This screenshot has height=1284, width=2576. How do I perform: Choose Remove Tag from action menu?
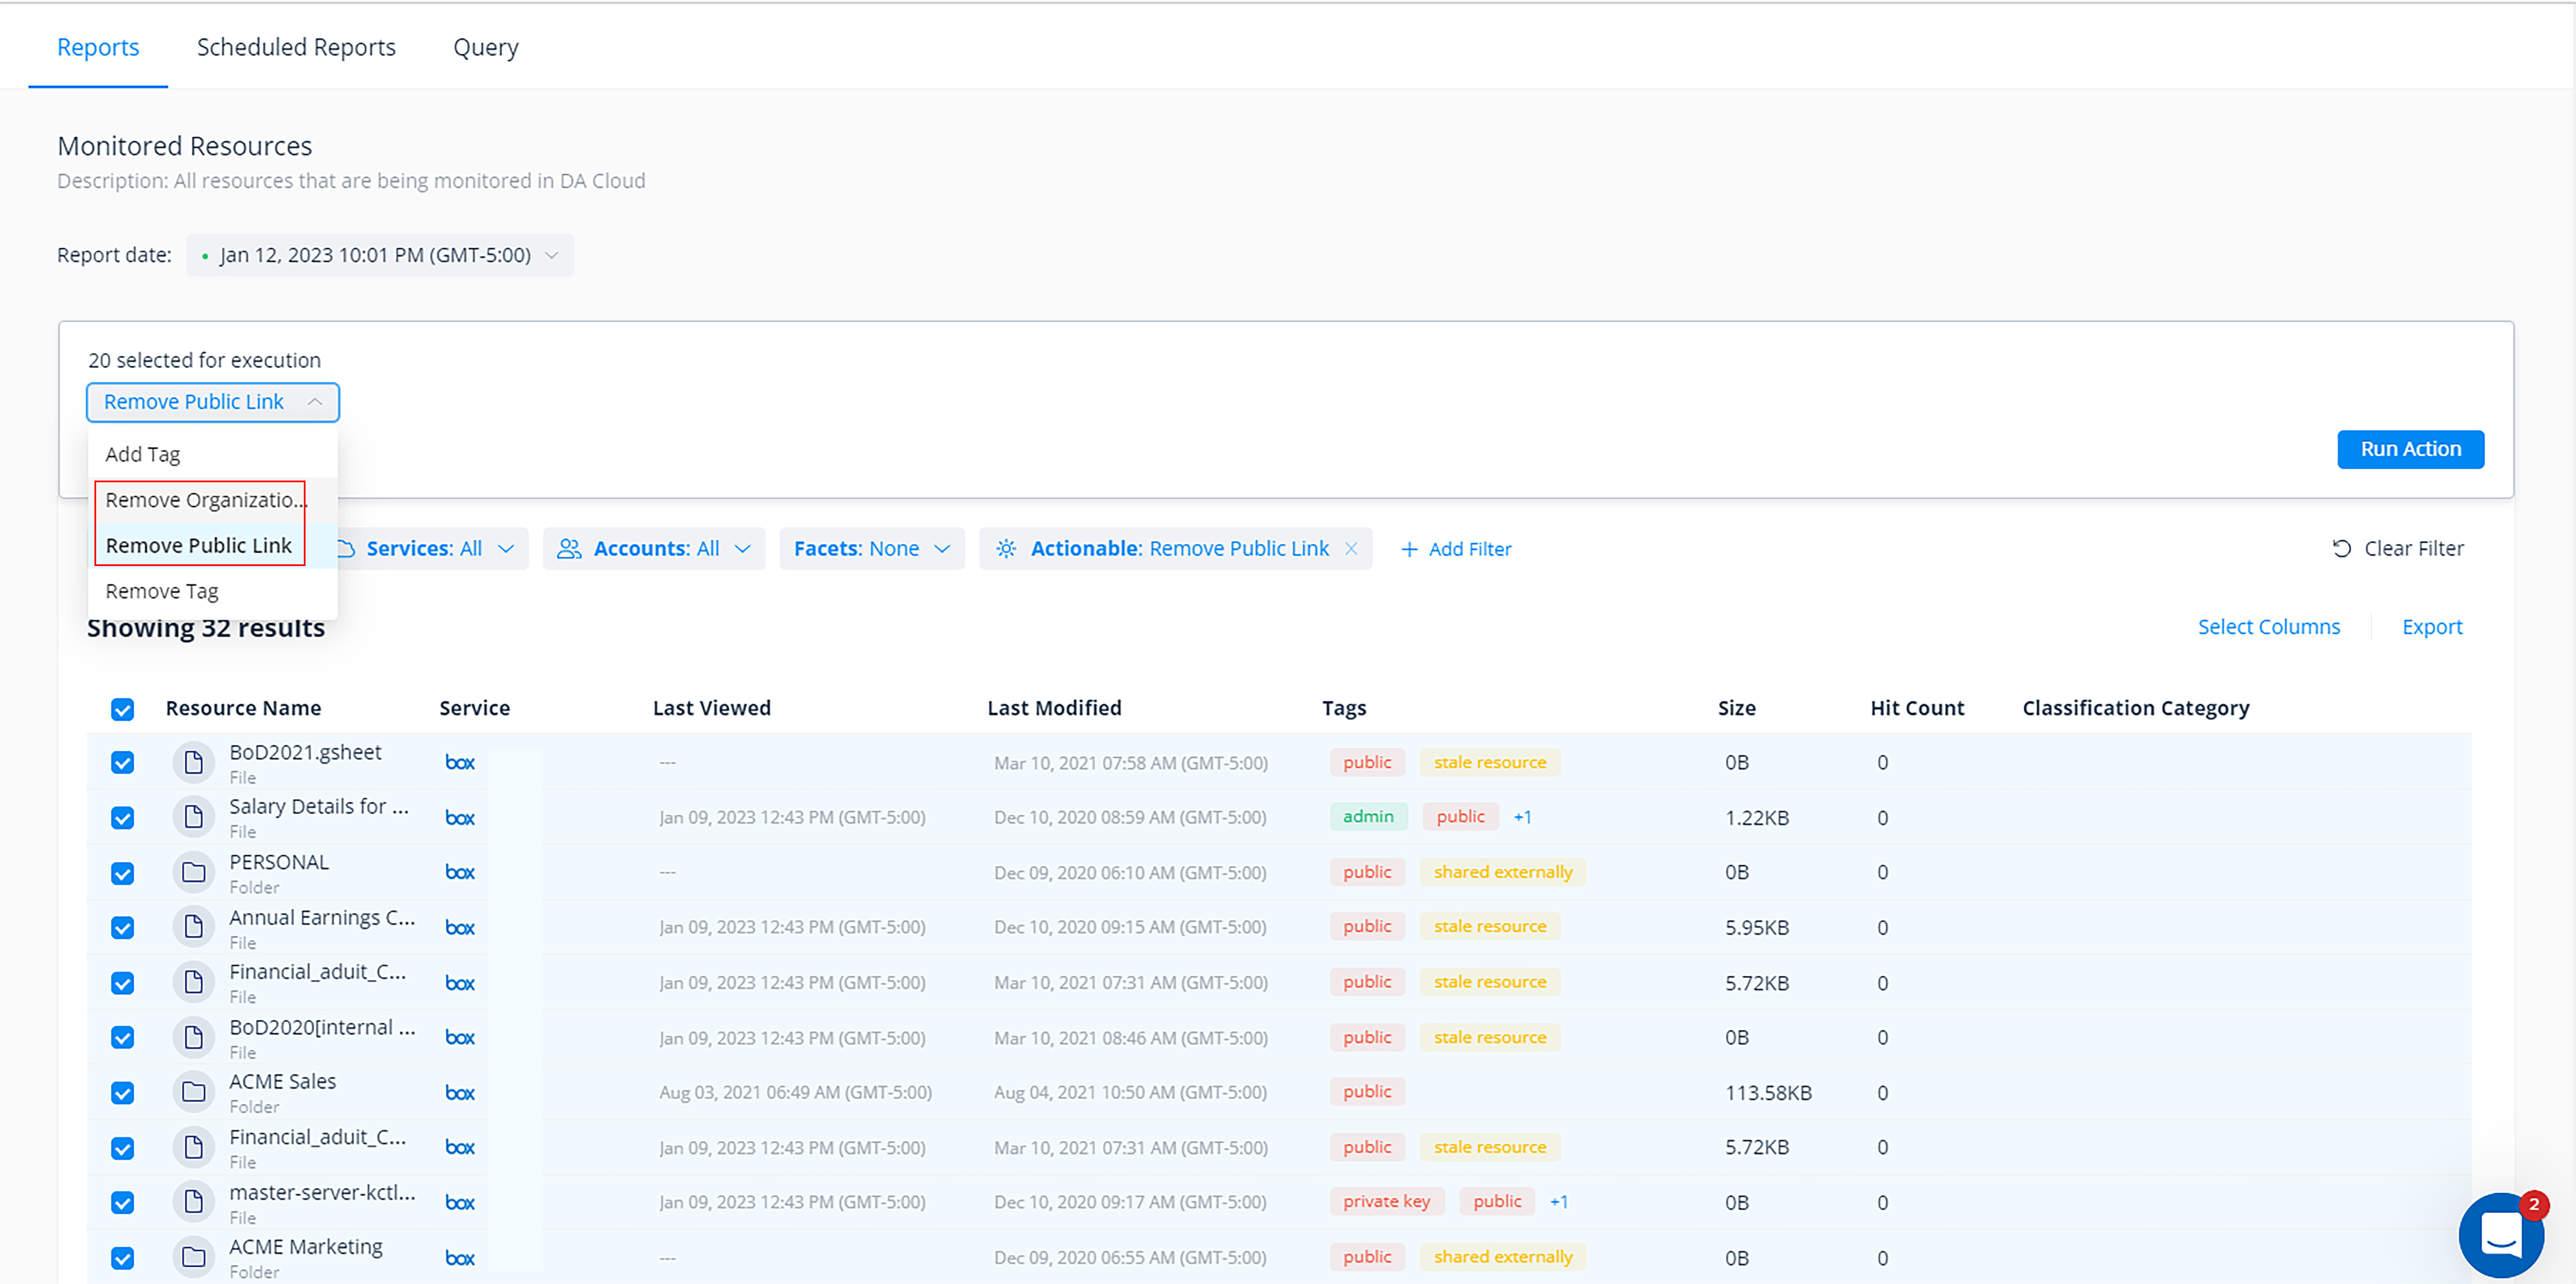tap(162, 591)
